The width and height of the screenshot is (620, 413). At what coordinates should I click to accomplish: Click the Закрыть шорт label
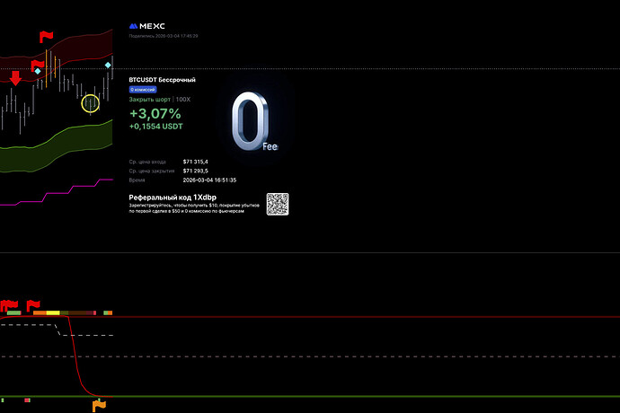(149, 100)
